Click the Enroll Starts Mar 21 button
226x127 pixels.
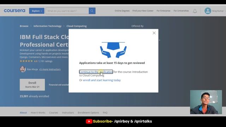pyautogui.click(x=32, y=85)
